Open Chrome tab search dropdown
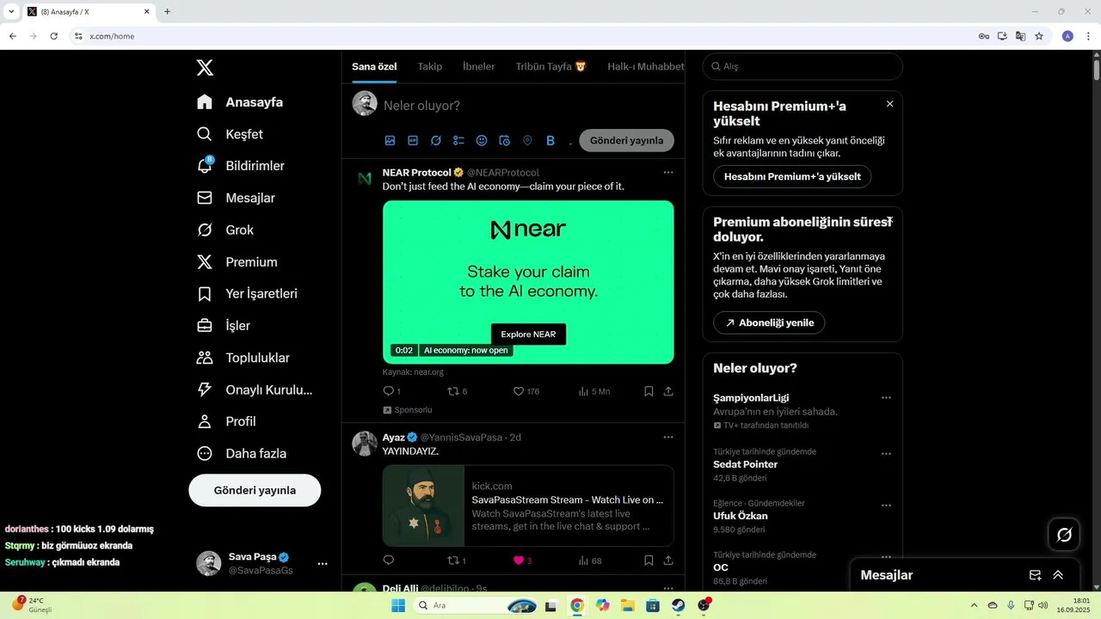The width and height of the screenshot is (1101, 619). click(11, 11)
